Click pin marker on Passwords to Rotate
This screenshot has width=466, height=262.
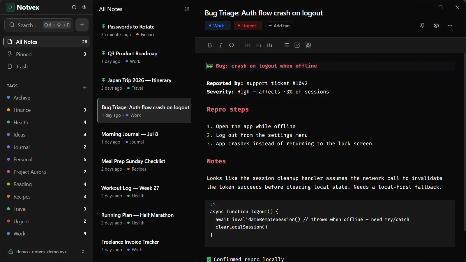coord(103,26)
